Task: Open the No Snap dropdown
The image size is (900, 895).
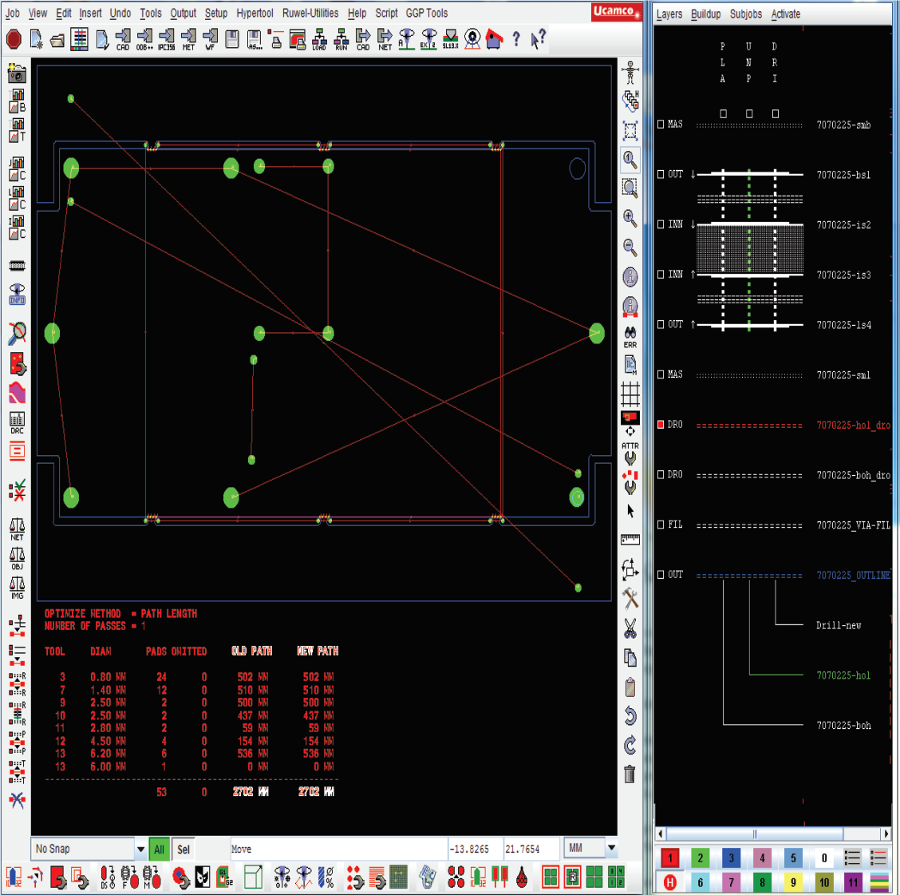Action: coord(140,849)
